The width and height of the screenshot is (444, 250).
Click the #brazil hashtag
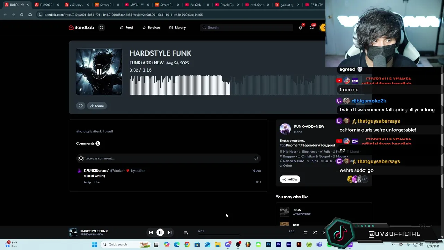click(108, 131)
